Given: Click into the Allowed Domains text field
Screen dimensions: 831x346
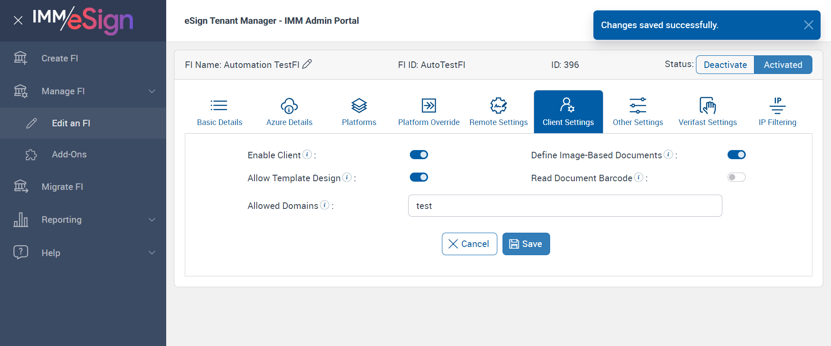Looking at the screenshot, I should 565,206.
